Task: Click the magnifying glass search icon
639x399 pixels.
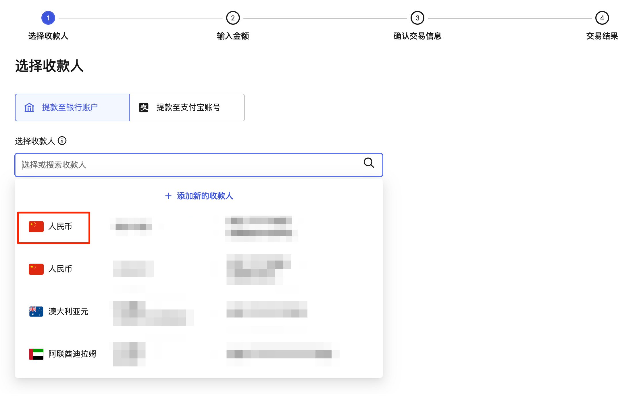Action: pyautogui.click(x=369, y=163)
